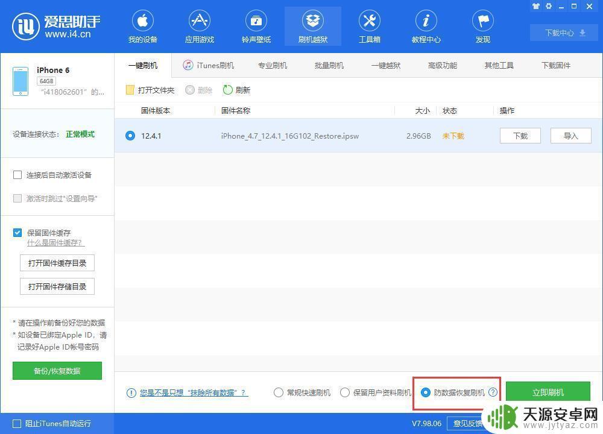This screenshot has width=603, height=434.
Task: Open 刷机越狱 flash and jailbreak section
Action: click(312, 27)
